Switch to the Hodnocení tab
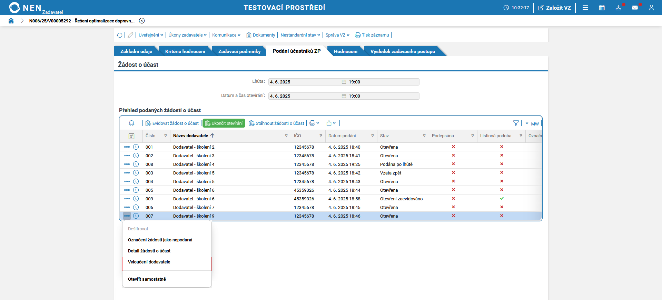 pyautogui.click(x=345, y=51)
